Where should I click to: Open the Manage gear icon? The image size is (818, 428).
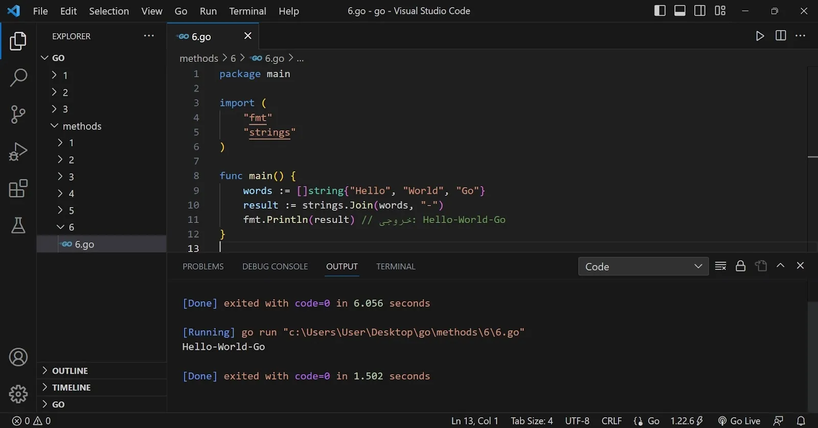[18, 394]
